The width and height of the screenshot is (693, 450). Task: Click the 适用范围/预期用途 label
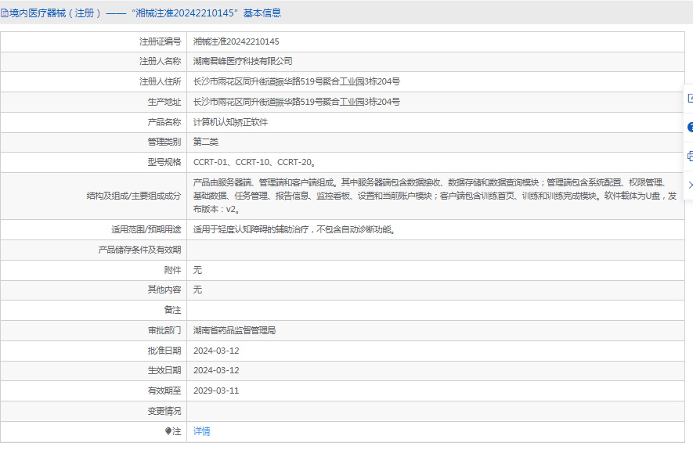(146, 229)
